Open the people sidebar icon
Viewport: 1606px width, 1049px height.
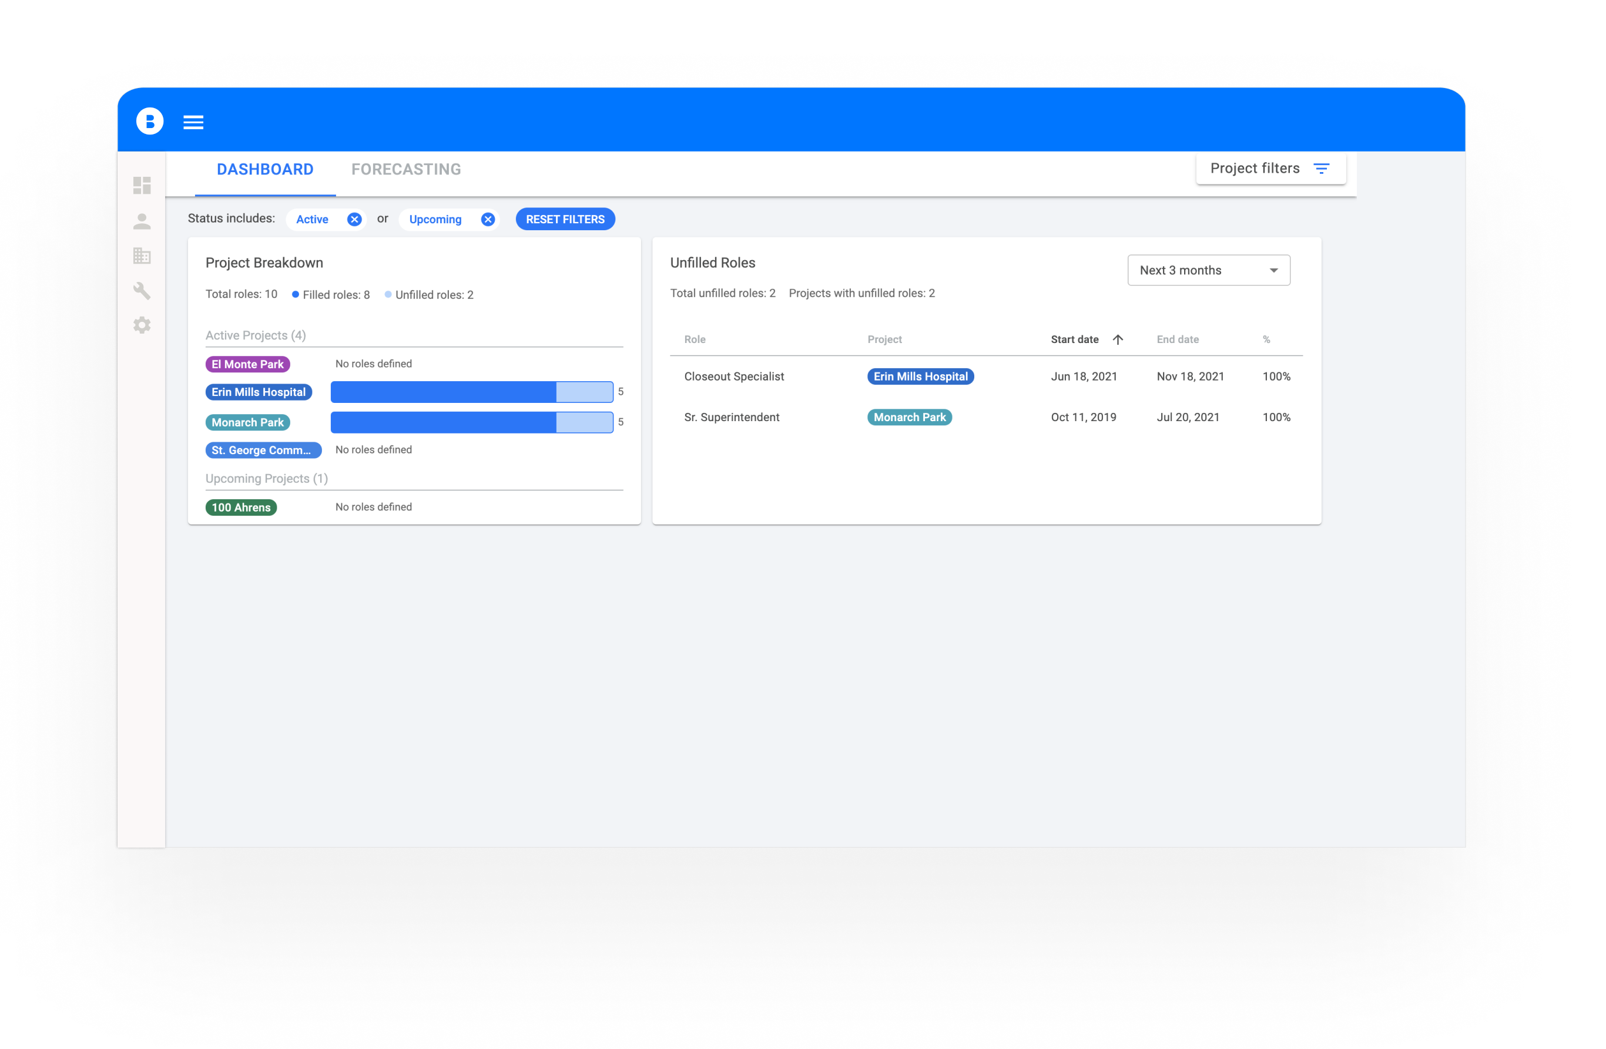coord(142,221)
